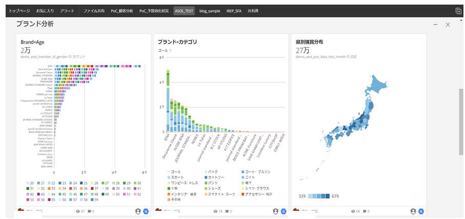Click the blue zoom icon on ブランド×カテゴリ card
Image resolution: width=465 pixels, height=219 pixels.
pyautogui.click(x=285, y=211)
